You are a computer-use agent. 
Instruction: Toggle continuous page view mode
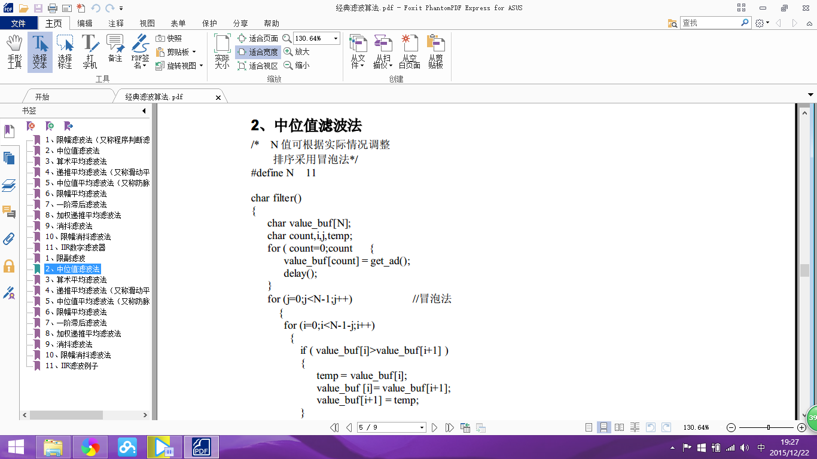(604, 427)
